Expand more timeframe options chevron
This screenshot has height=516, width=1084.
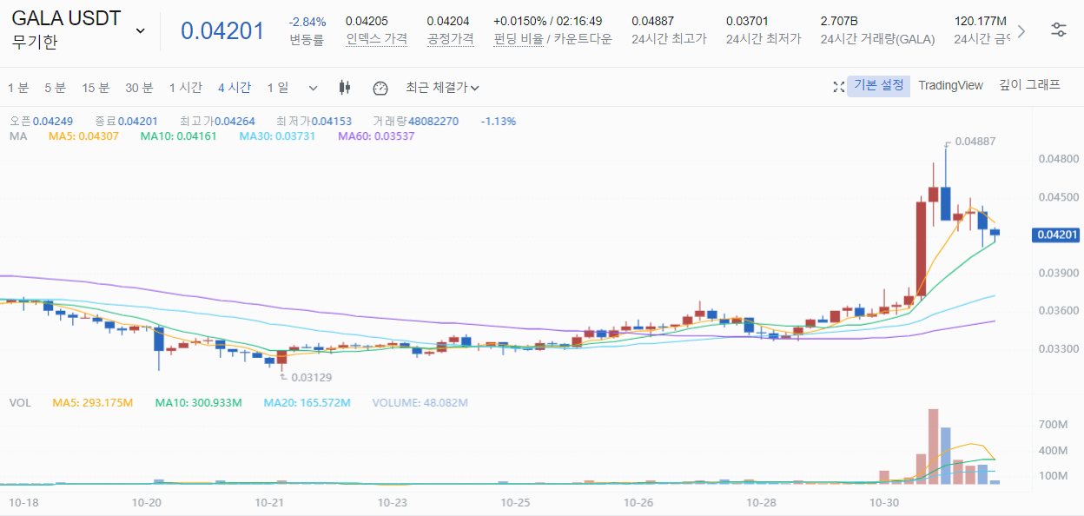click(x=314, y=88)
